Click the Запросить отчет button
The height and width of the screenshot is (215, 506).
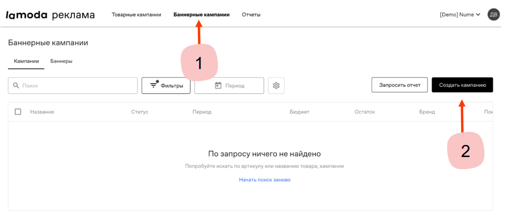[x=400, y=85]
